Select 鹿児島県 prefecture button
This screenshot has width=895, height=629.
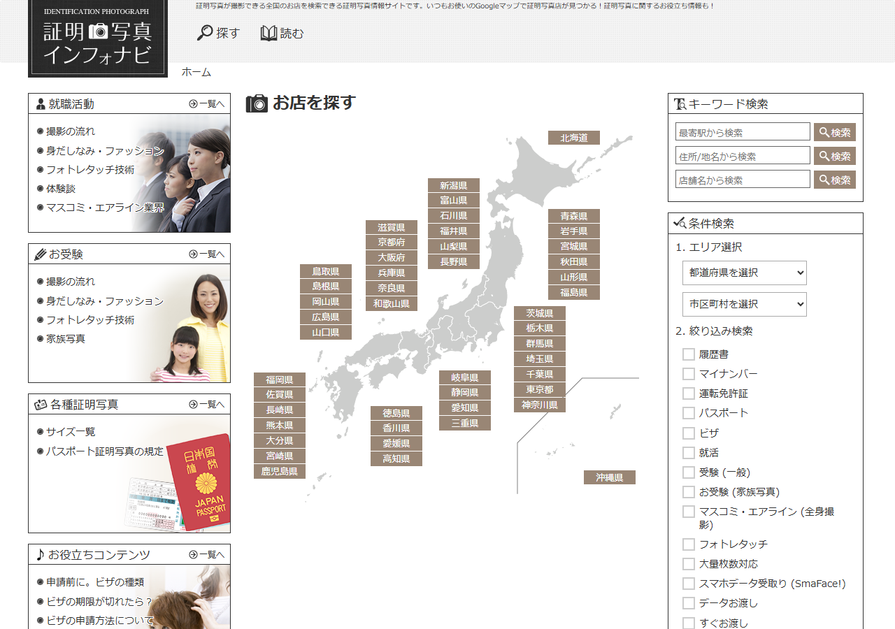click(x=280, y=471)
